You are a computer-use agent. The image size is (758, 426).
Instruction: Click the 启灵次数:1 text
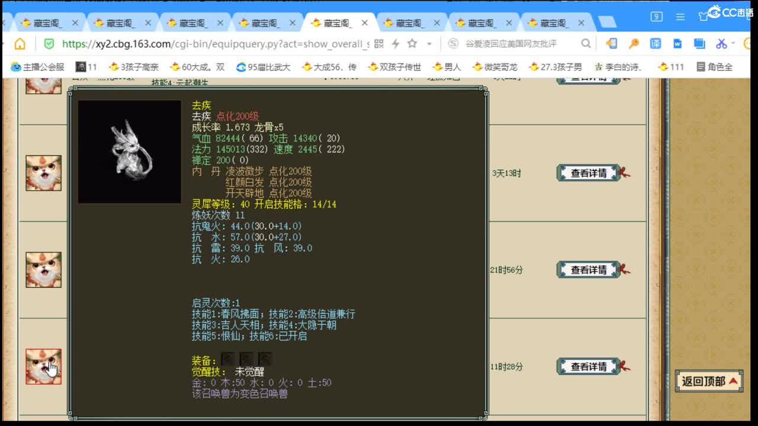tap(216, 303)
